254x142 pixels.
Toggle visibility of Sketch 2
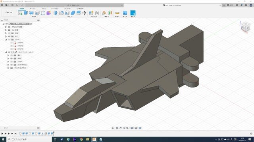[x=12, y=46]
